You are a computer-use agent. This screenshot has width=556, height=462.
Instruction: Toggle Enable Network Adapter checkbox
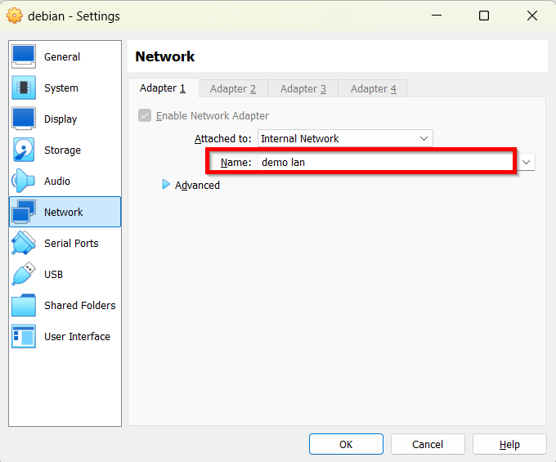[x=145, y=116]
